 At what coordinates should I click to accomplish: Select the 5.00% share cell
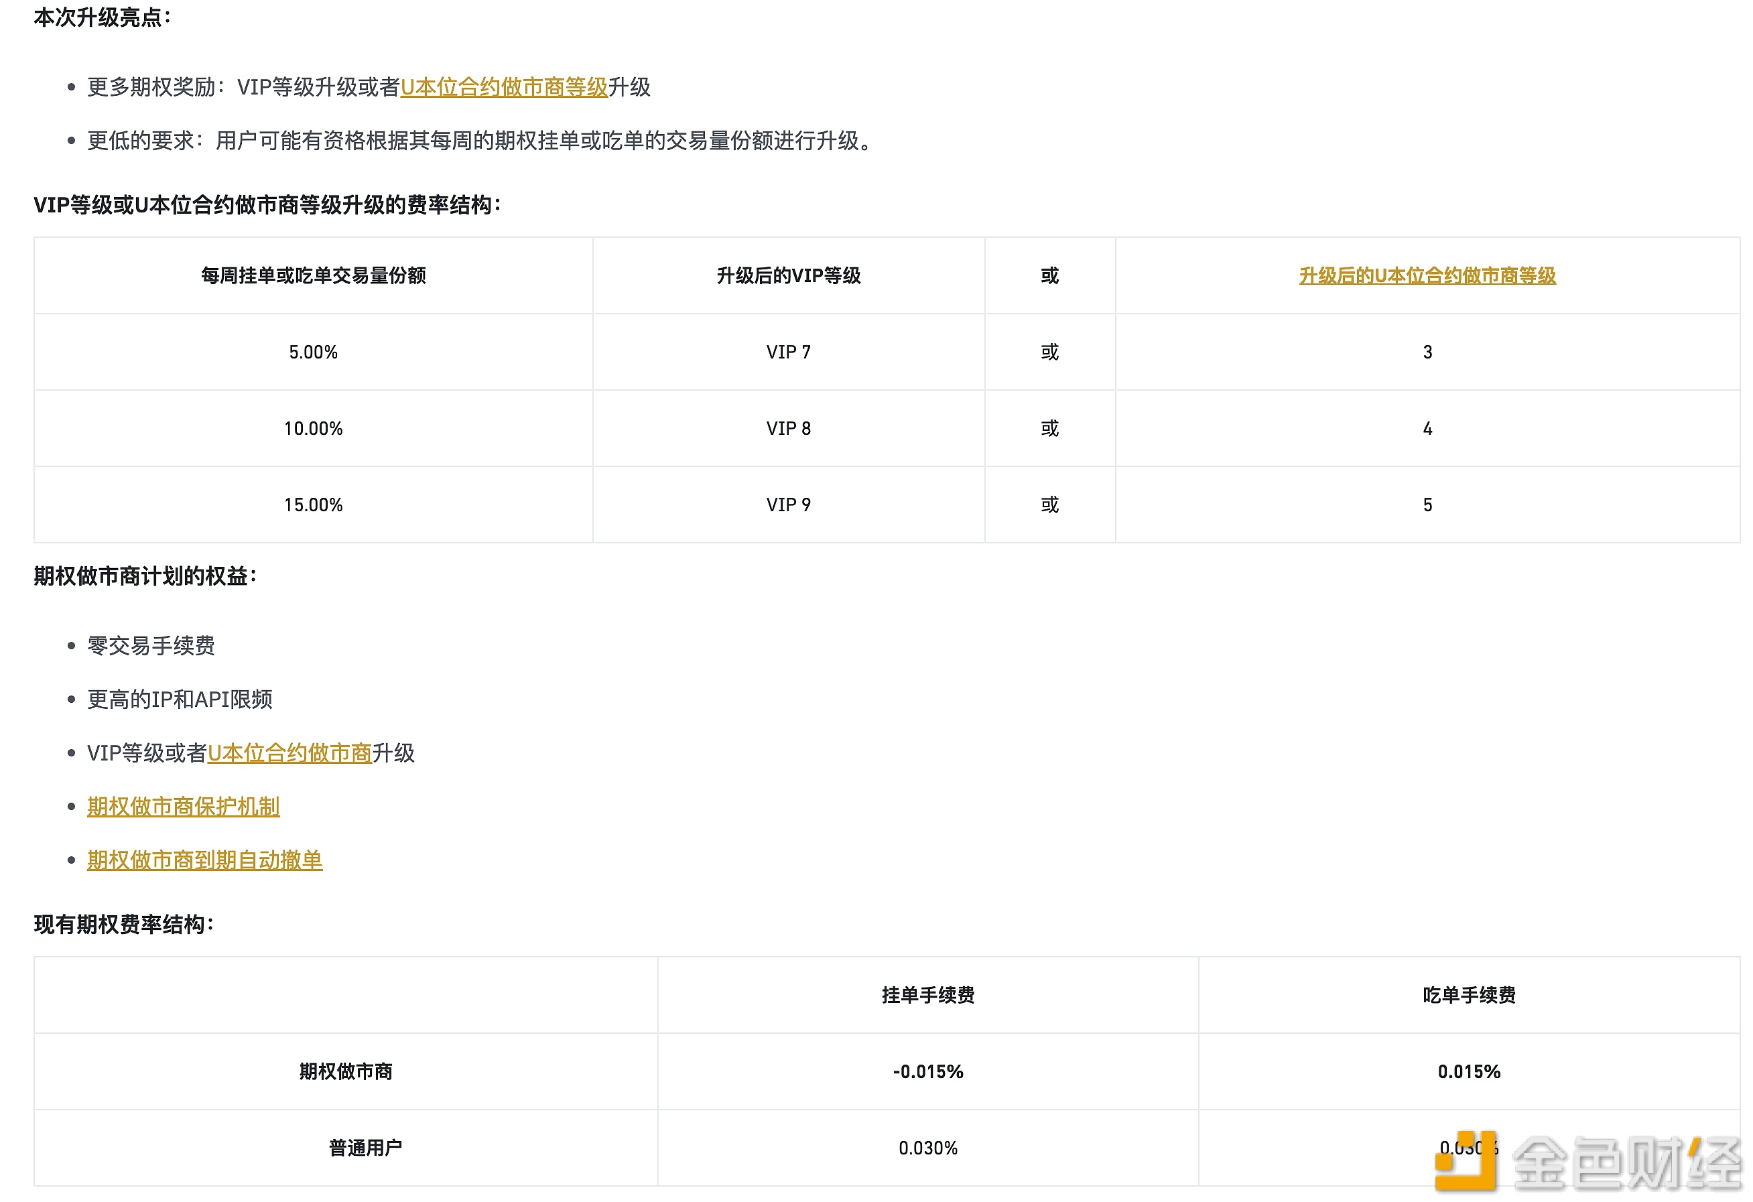(313, 352)
